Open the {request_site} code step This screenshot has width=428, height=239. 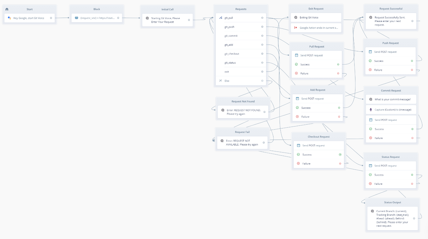click(x=97, y=18)
